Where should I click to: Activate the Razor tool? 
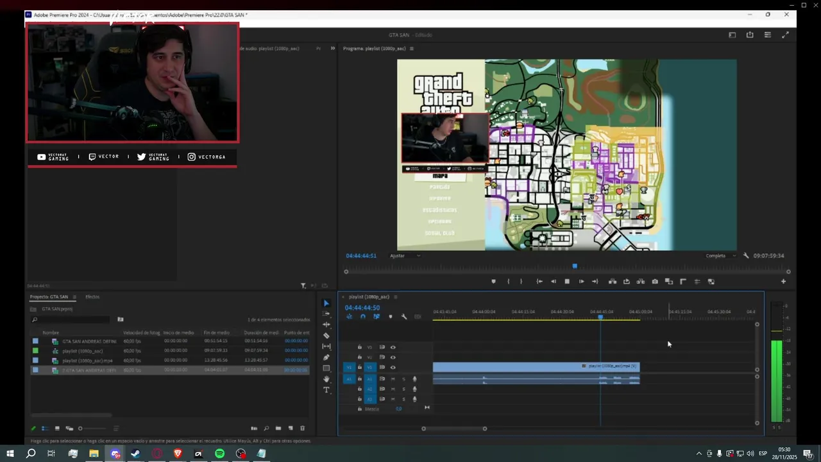326,336
